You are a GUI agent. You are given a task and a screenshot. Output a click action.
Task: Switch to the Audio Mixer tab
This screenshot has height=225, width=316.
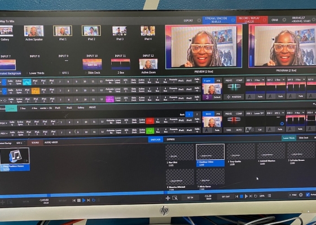pos(51,142)
